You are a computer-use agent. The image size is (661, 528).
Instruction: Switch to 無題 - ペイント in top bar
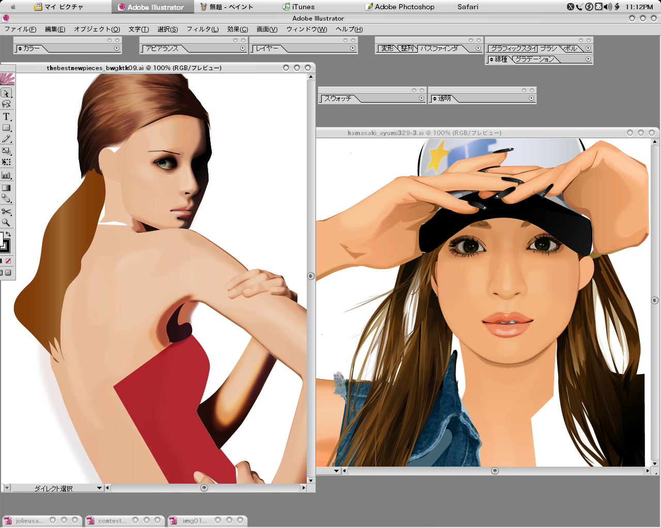[x=227, y=7]
